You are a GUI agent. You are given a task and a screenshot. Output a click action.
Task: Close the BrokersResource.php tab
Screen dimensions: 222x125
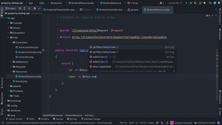171,10
